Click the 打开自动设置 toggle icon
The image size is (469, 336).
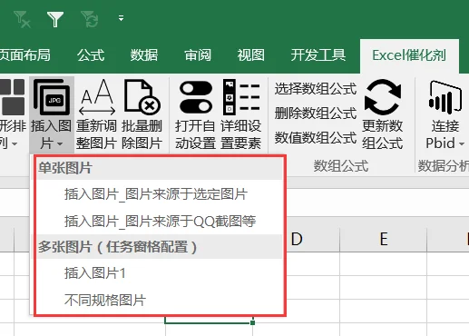(196, 97)
